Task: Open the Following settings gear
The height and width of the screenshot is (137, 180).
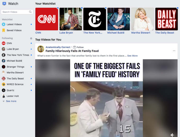Action: (x=31, y=38)
